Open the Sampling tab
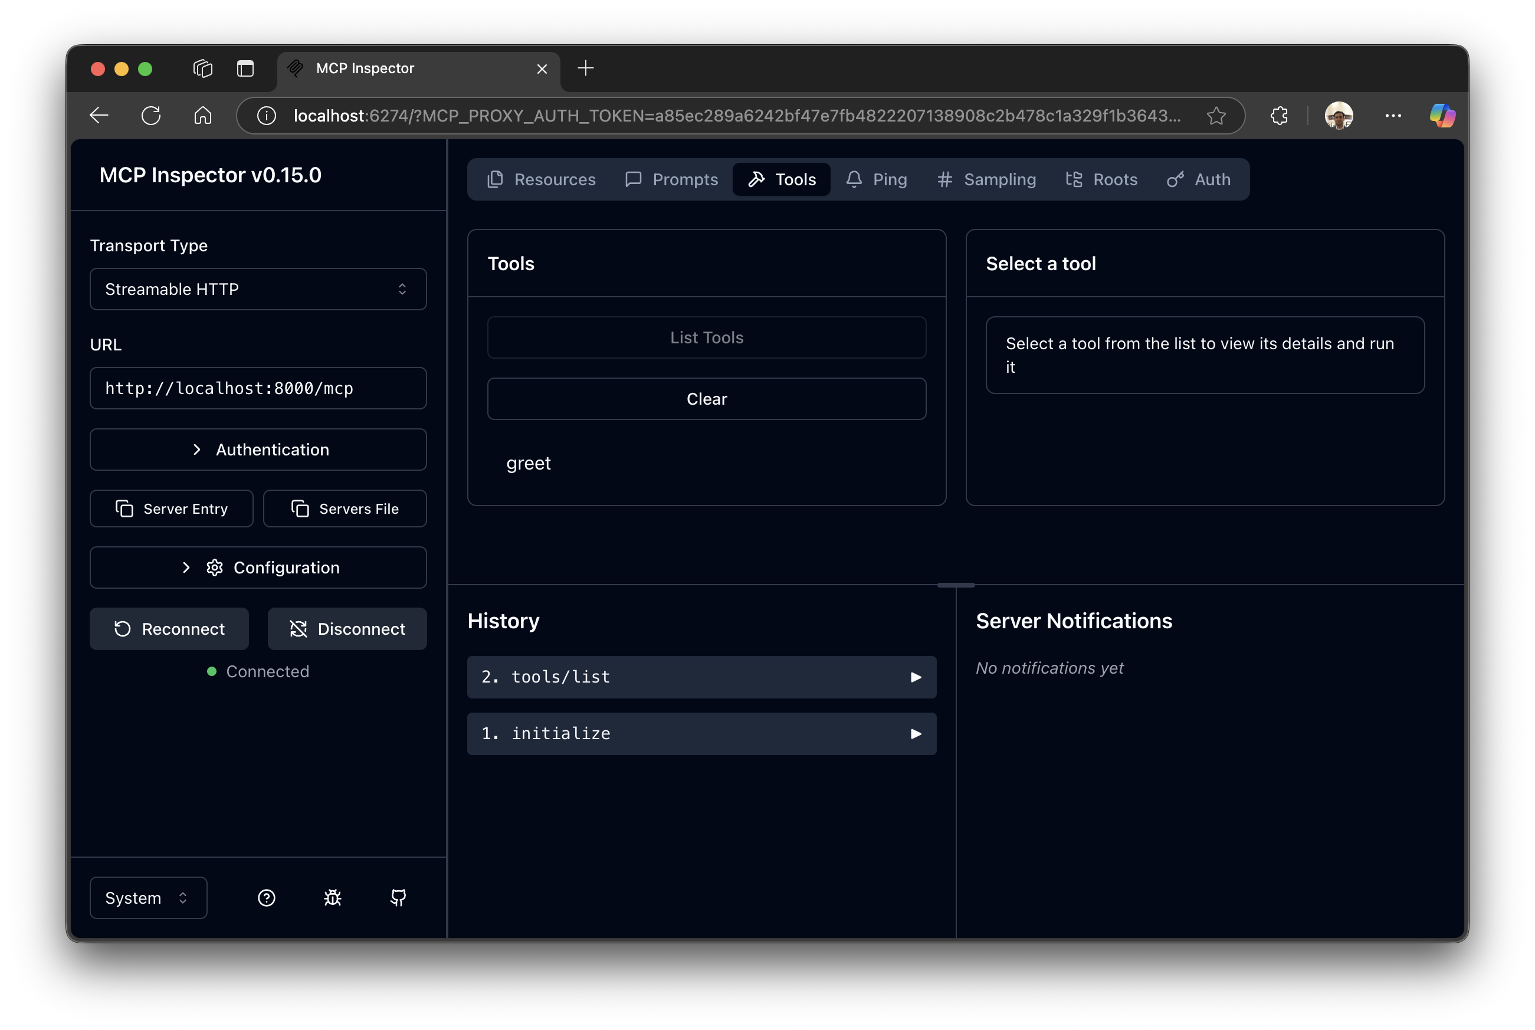The width and height of the screenshot is (1535, 1030). tap(986, 179)
